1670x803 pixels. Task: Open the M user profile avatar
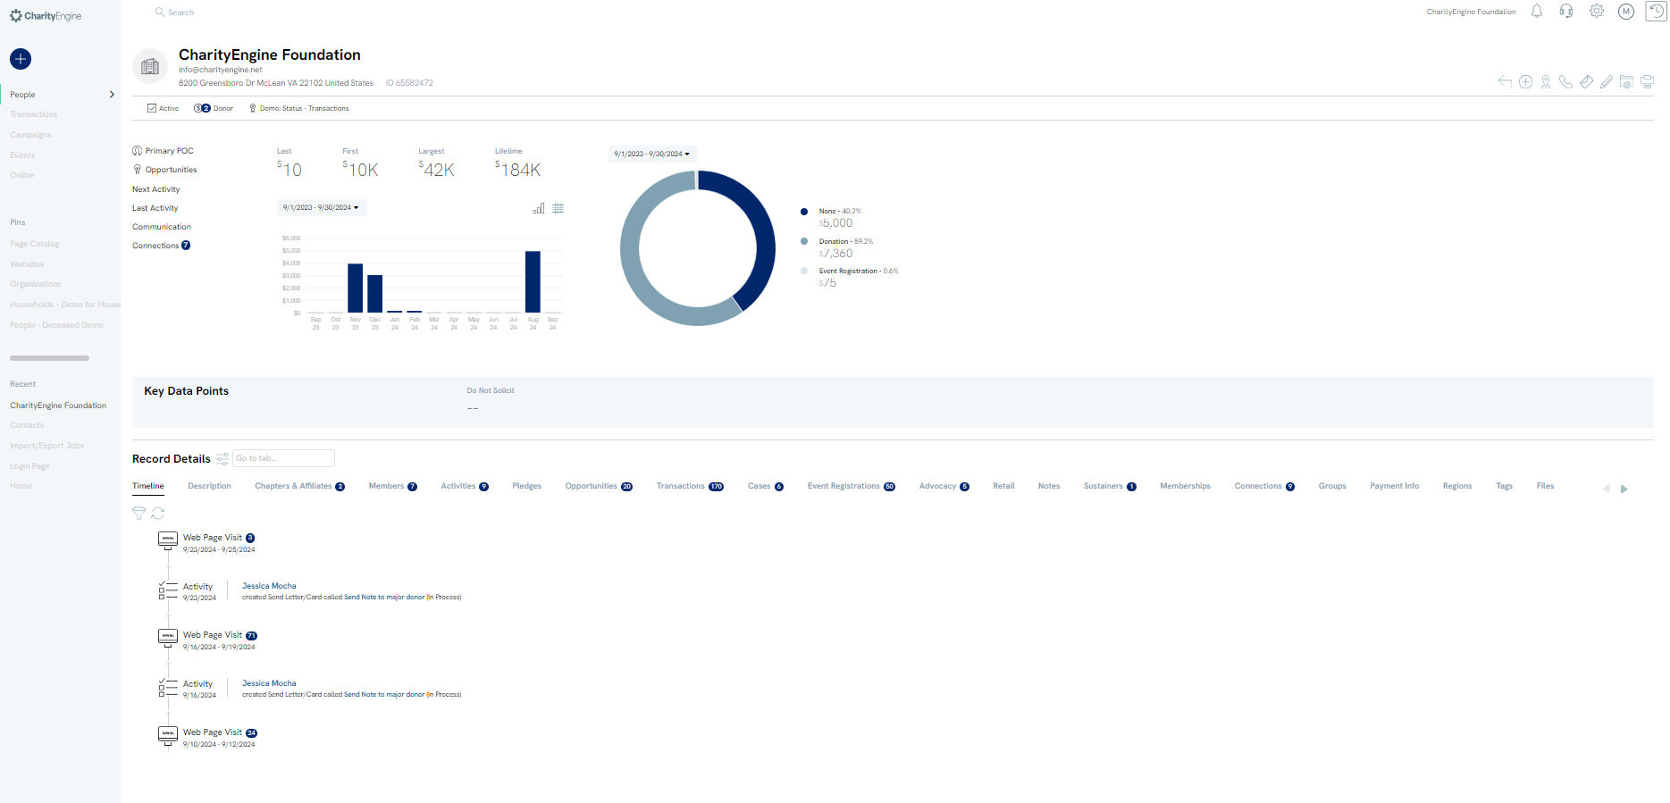1626,12
